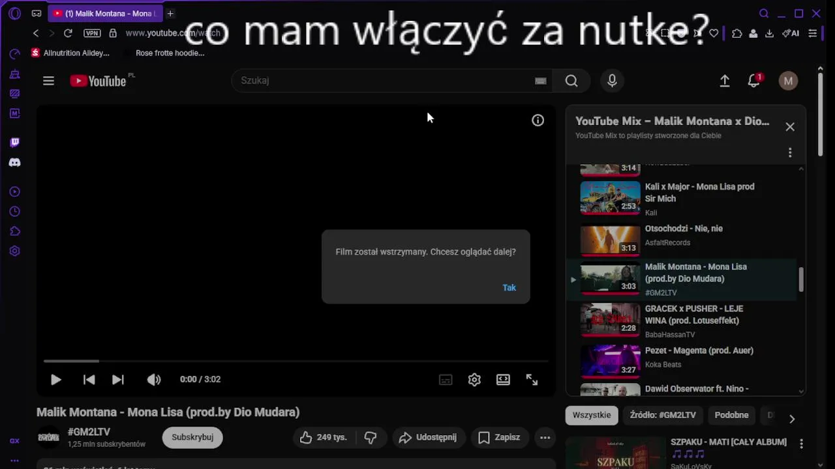Open YouTube guide hamburger menu

coord(48,81)
